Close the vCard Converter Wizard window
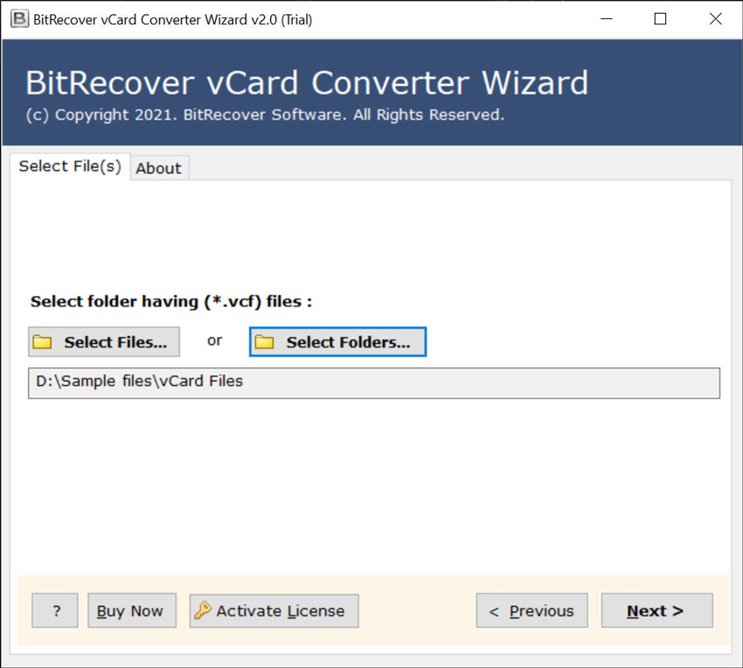The image size is (743, 668). tap(715, 19)
